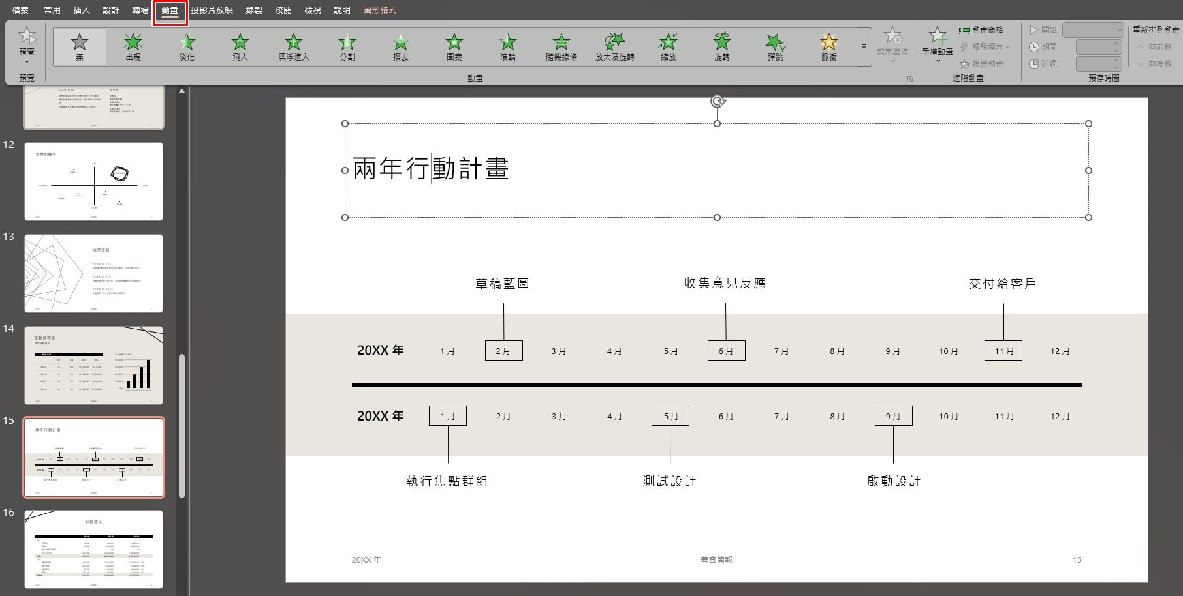Click the 期間 duration stepper field
Image resolution: width=1183 pixels, height=596 pixels.
[x=1099, y=47]
